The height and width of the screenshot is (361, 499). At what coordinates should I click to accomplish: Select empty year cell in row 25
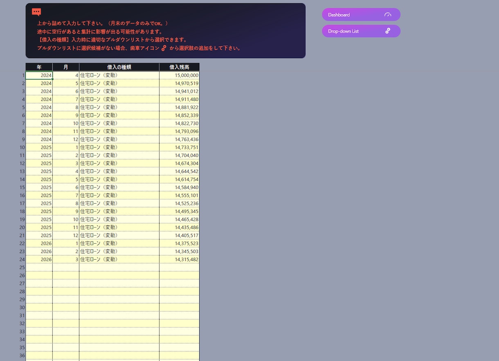[x=39, y=267]
